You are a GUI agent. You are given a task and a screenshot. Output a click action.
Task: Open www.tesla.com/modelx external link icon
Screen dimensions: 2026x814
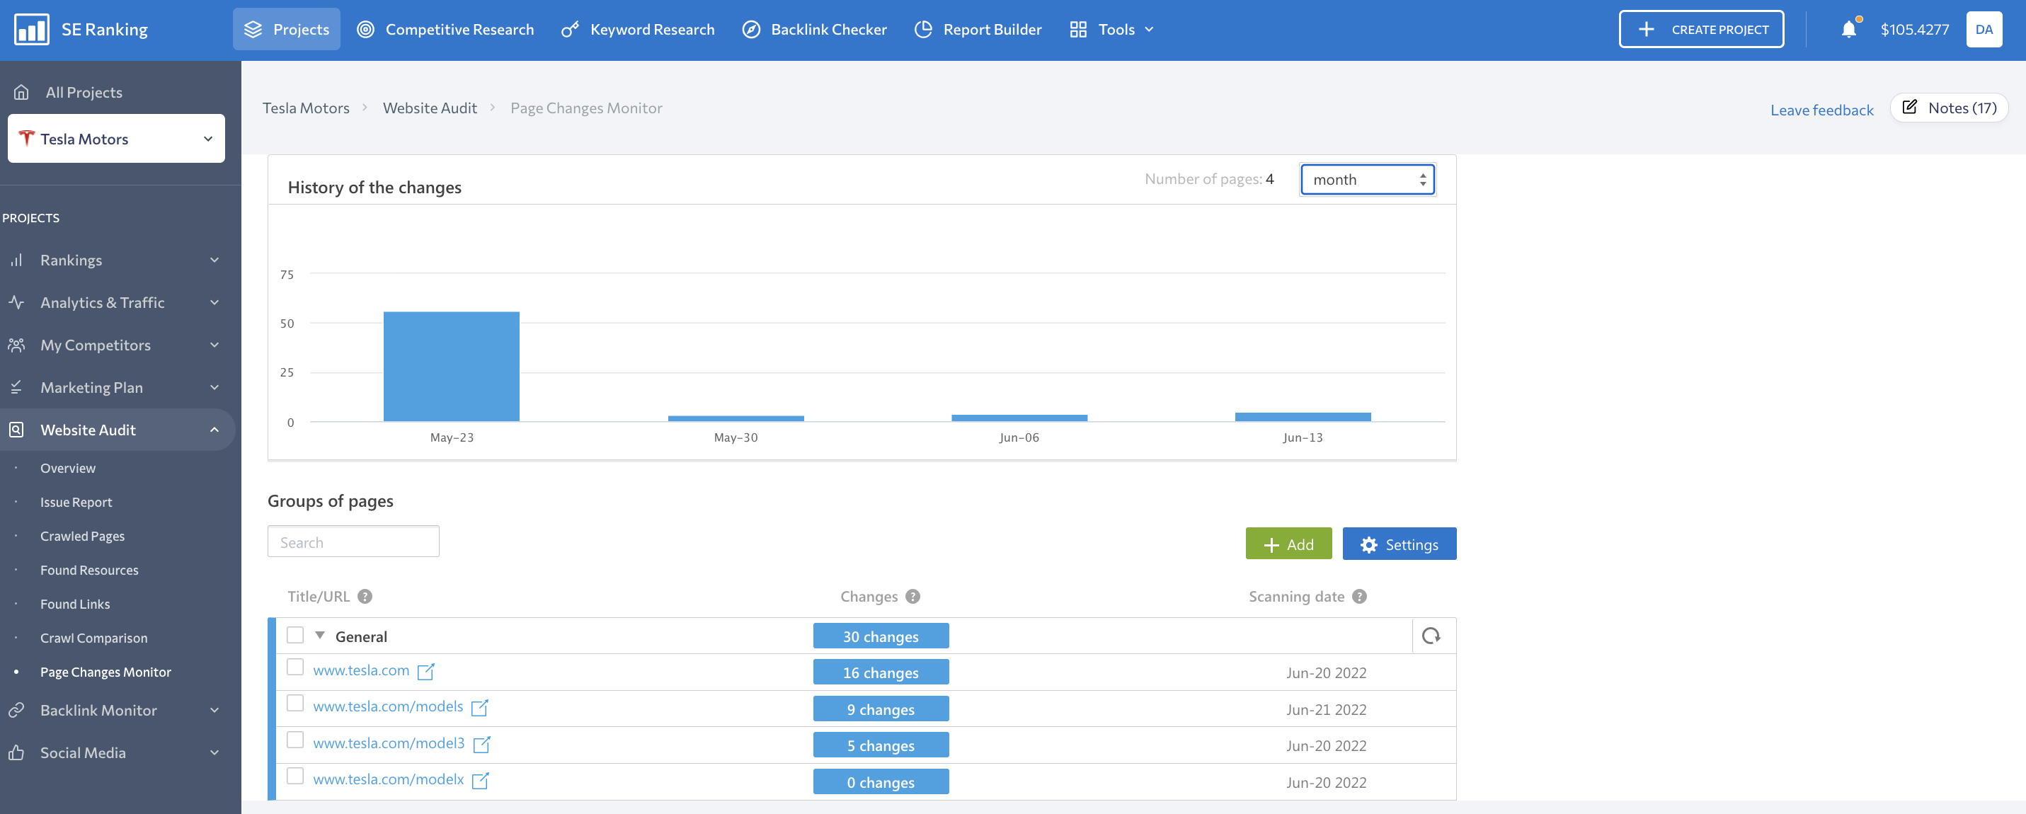(480, 780)
